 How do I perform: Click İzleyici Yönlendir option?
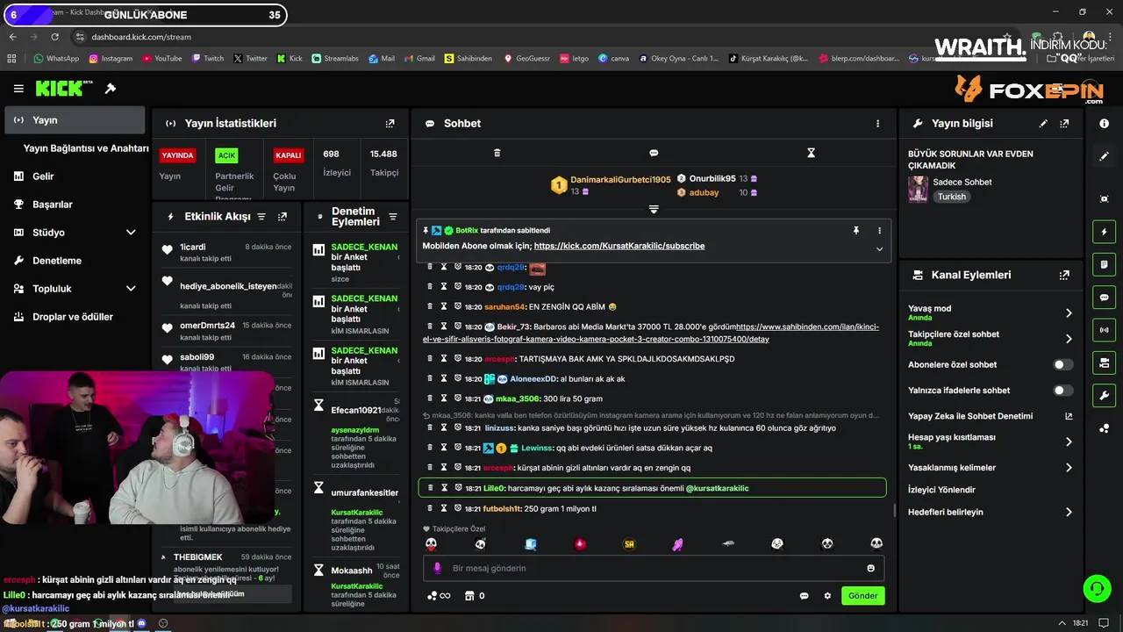point(941,490)
